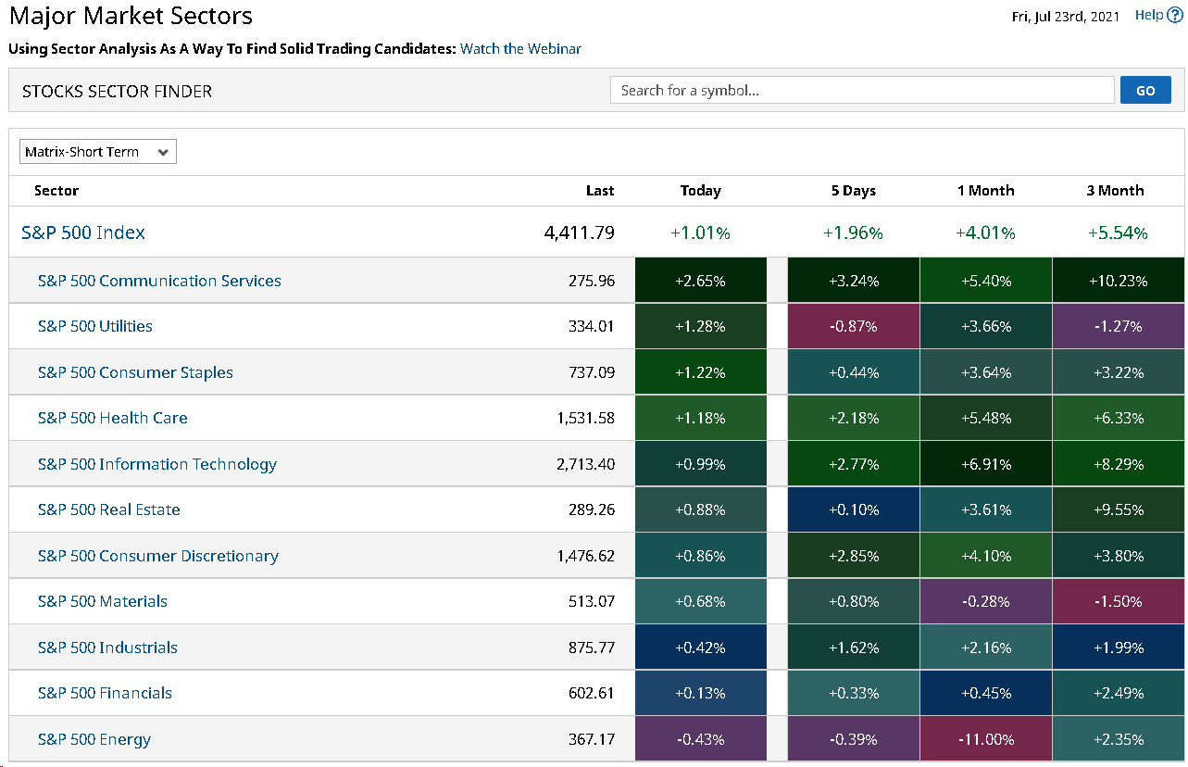Open the Help question mark icon

[x=1175, y=15]
